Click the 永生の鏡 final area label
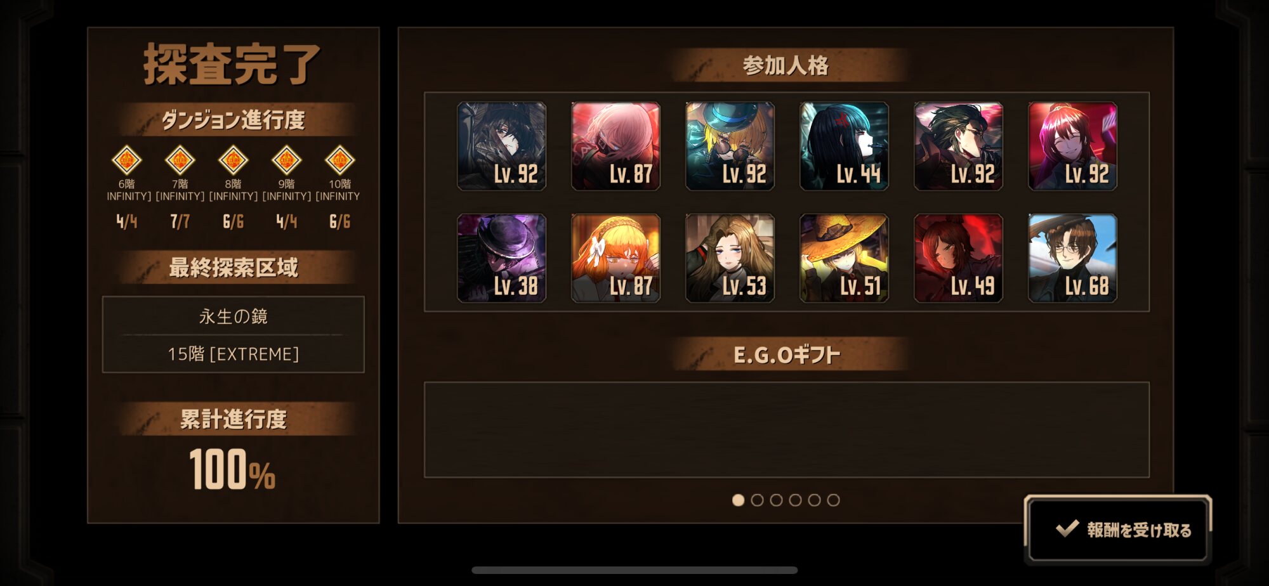The height and width of the screenshot is (586, 1269). (233, 316)
